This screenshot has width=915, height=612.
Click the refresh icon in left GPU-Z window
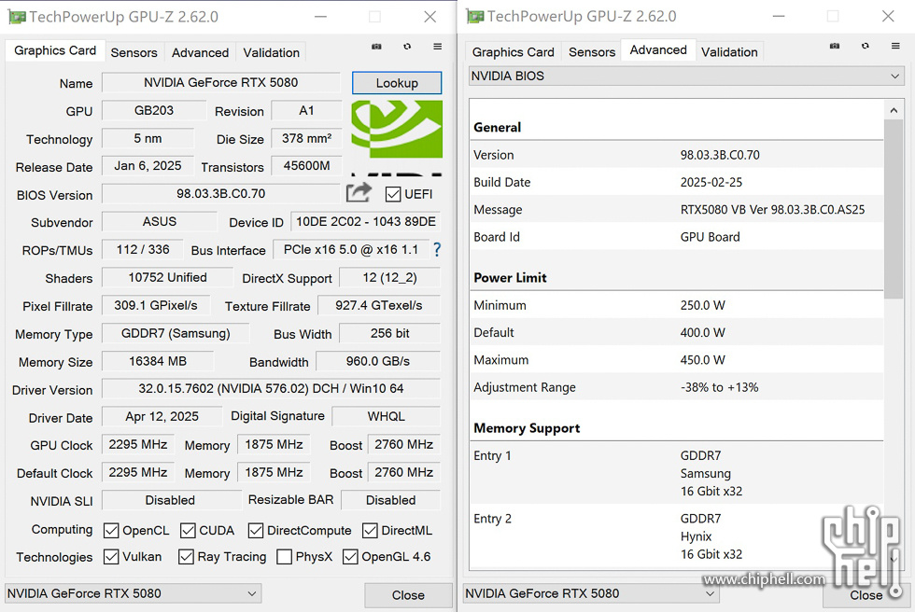[407, 47]
